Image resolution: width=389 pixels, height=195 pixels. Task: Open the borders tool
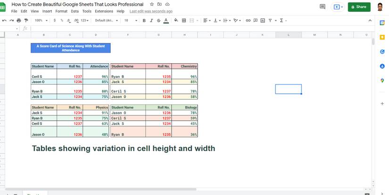(x=184, y=20)
